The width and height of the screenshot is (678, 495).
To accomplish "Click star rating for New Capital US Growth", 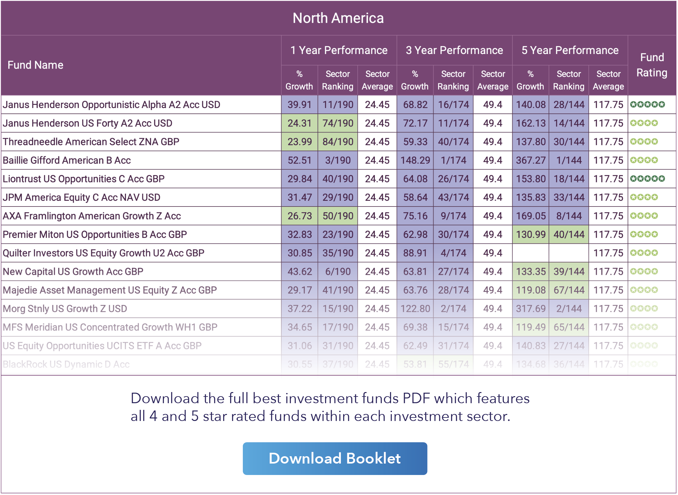I will click(644, 272).
